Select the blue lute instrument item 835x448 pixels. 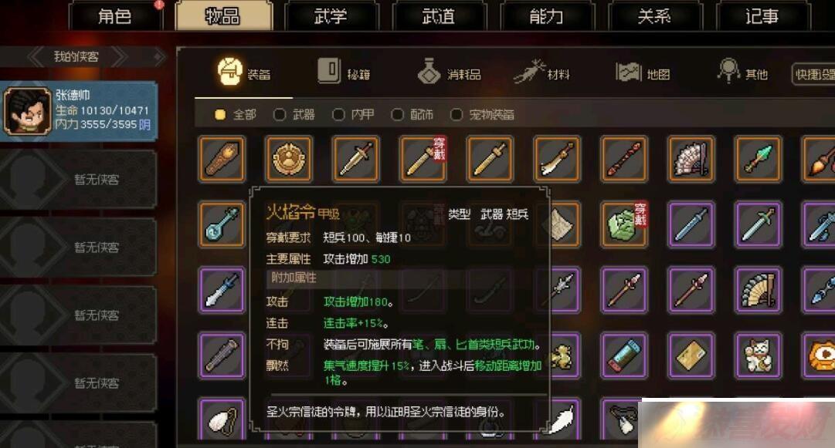pos(222,225)
